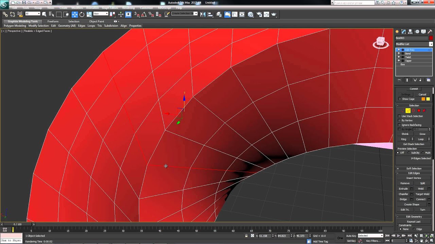Click the Mirror tool icon
The image size is (435, 244).
pos(203,14)
